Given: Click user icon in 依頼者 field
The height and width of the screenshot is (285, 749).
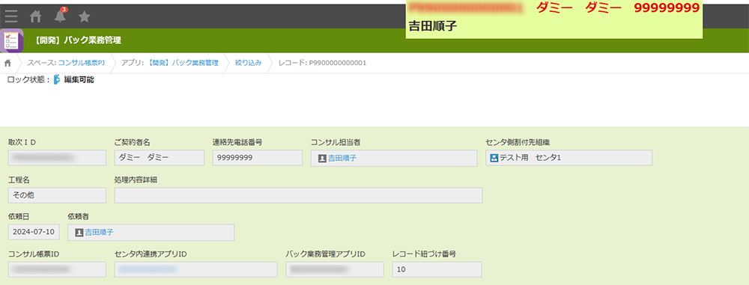Looking at the screenshot, I should click(79, 233).
